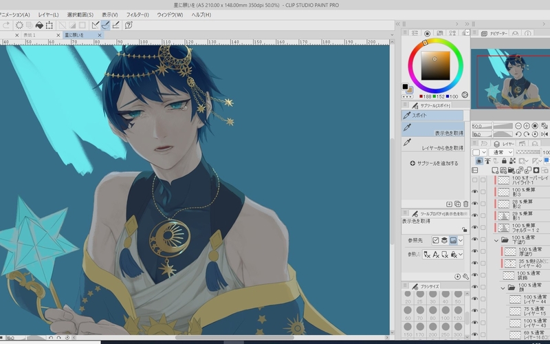Image resolution: width=550 pixels, height=344 pixels.
Task: Expand the 参照先 options dropdown arrow
Action: click(461, 240)
